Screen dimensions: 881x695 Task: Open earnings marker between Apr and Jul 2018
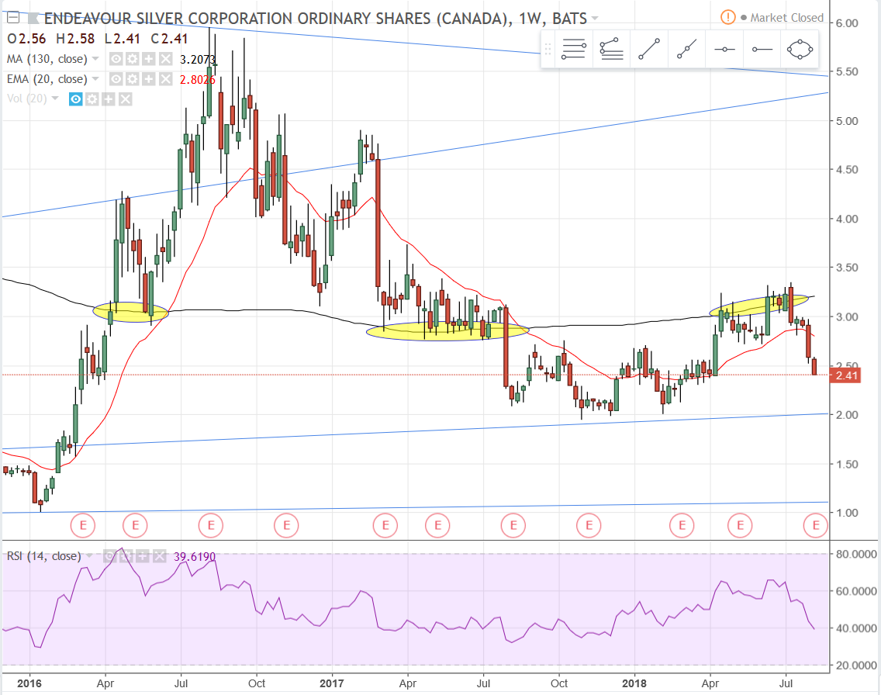(x=740, y=526)
